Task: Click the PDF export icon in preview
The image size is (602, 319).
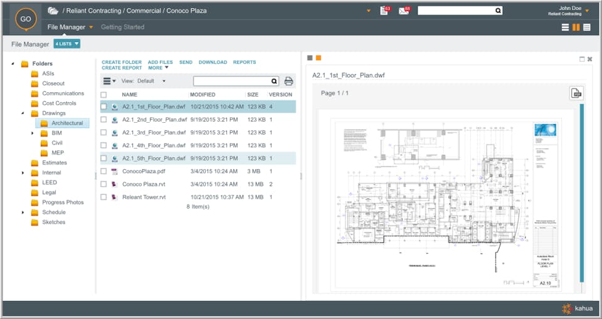Action: pyautogui.click(x=576, y=93)
